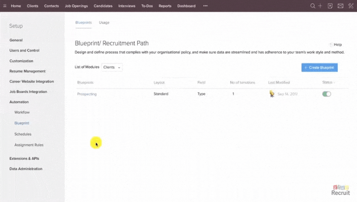Open the mail envelope icon
Viewport: 357px width, 202px height.
341,6
